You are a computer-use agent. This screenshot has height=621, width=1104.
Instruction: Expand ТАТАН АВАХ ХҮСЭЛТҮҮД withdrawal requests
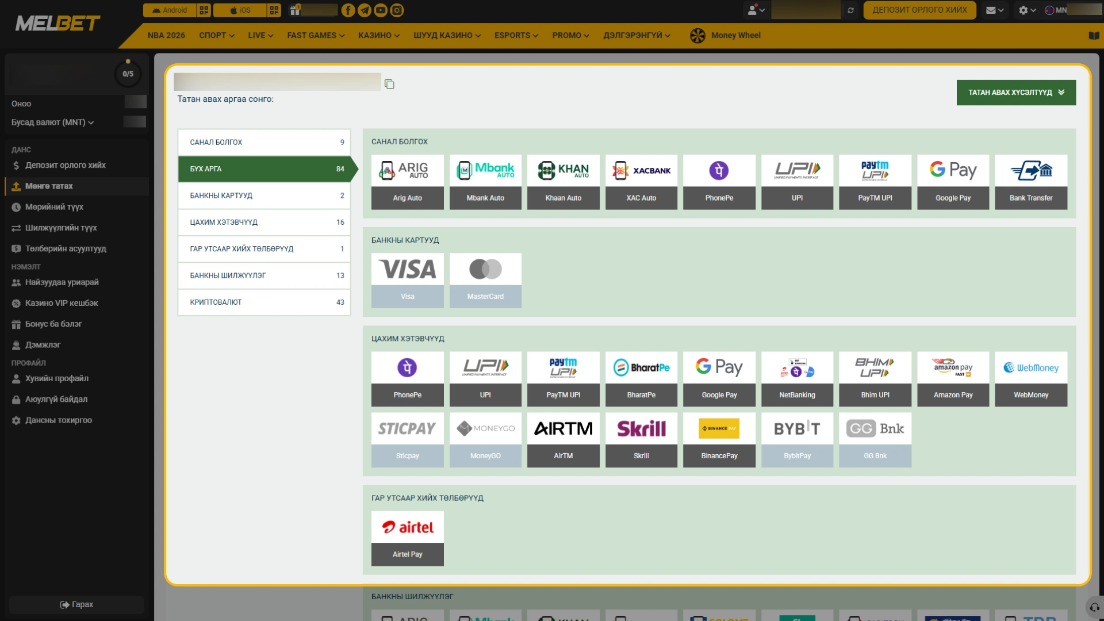[x=1016, y=93]
